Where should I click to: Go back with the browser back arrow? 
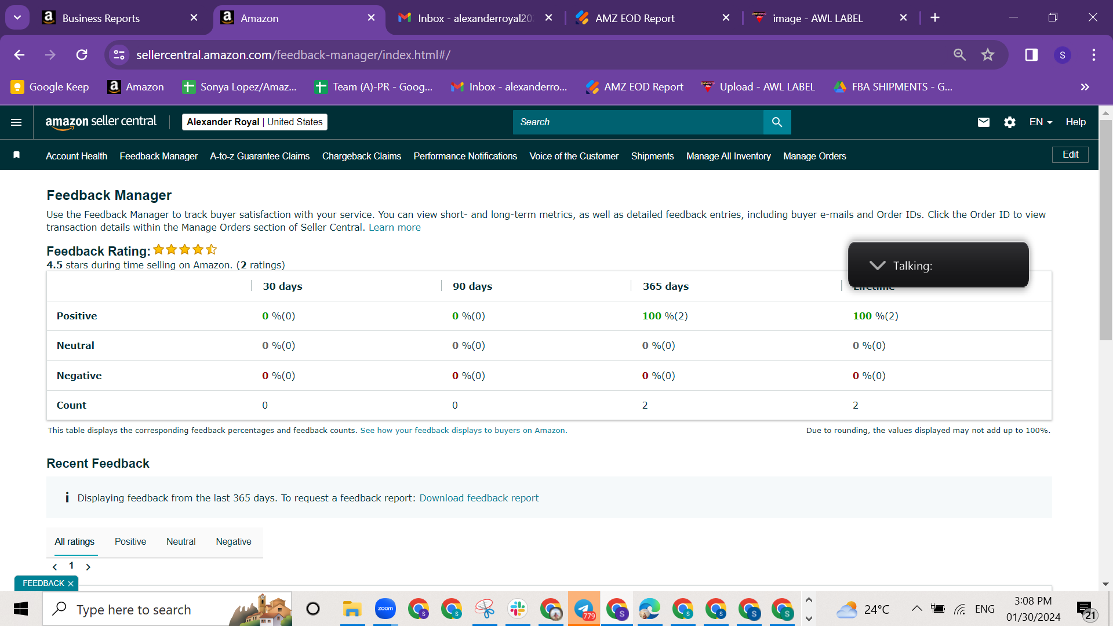[x=19, y=54]
